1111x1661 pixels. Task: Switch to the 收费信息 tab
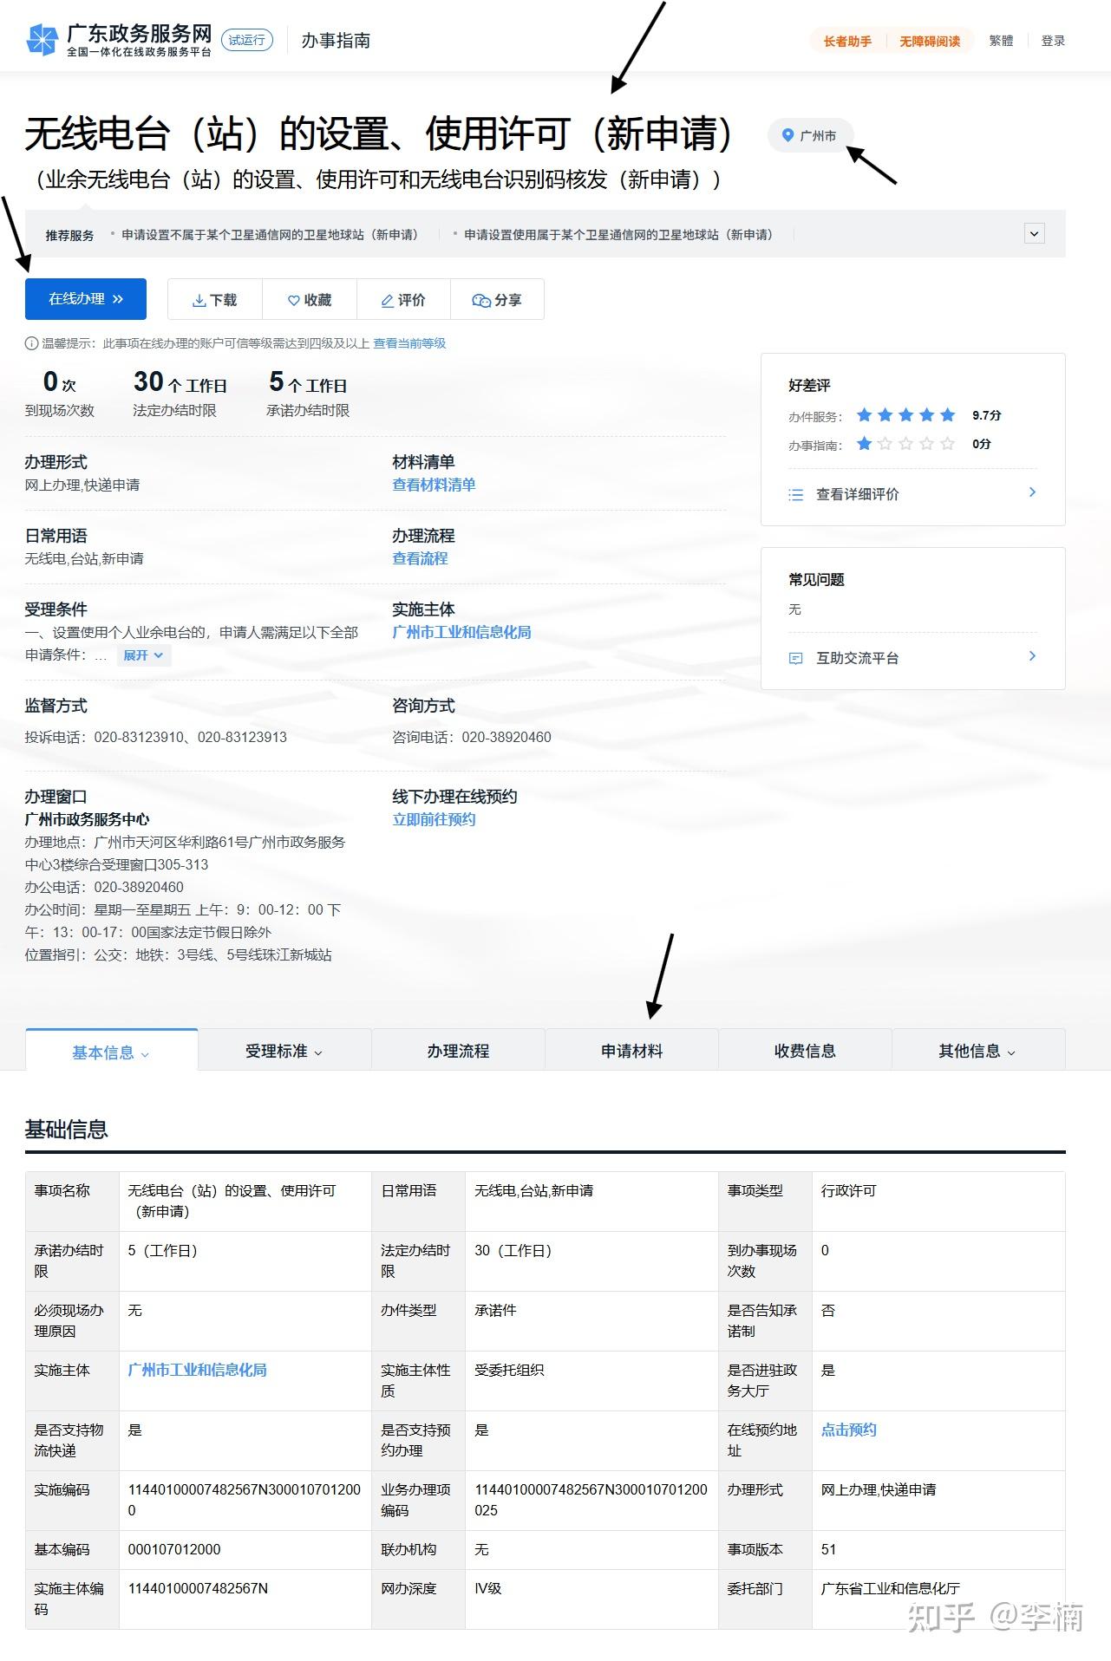pos(805,1051)
